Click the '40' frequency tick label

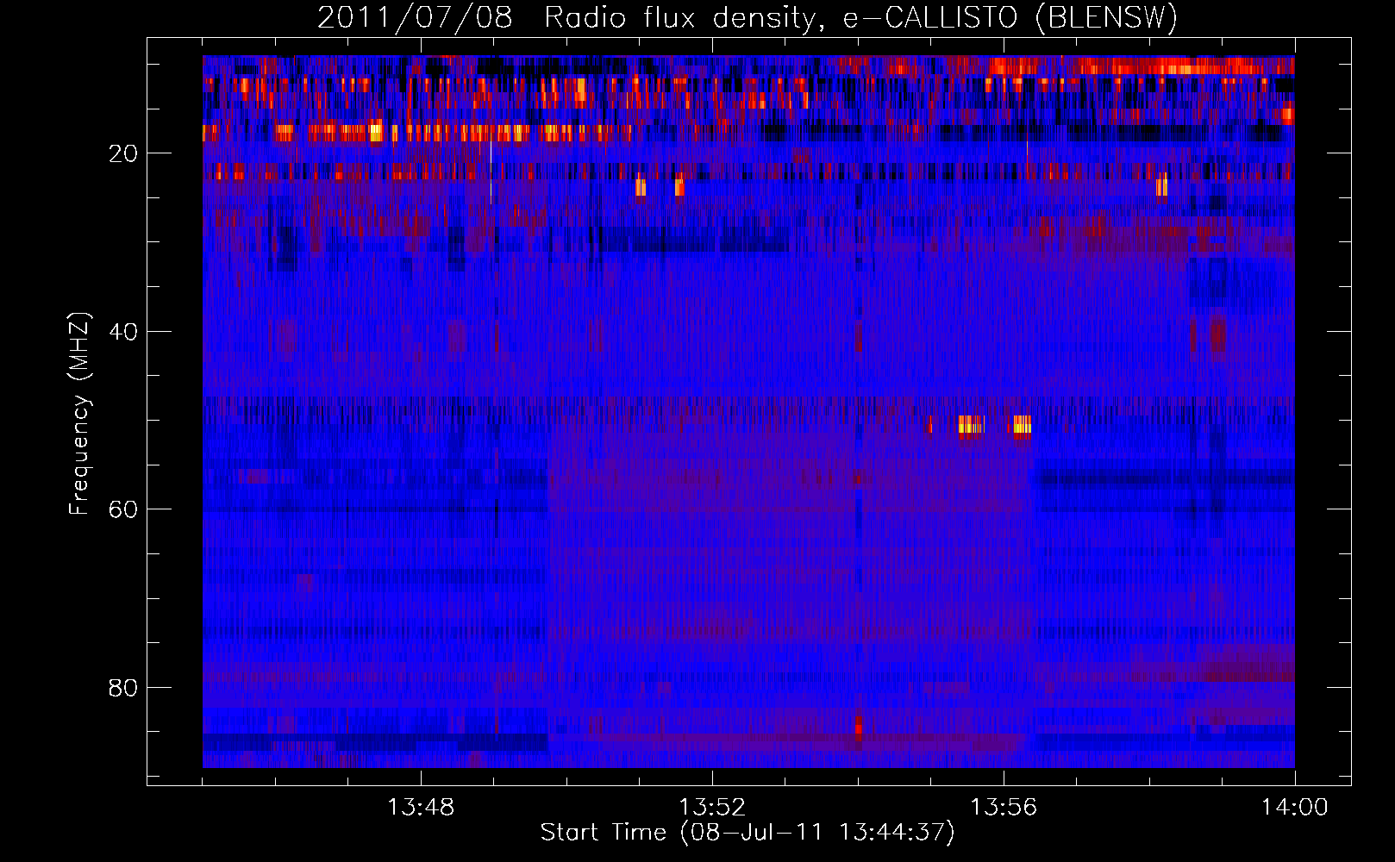pos(123,332)
